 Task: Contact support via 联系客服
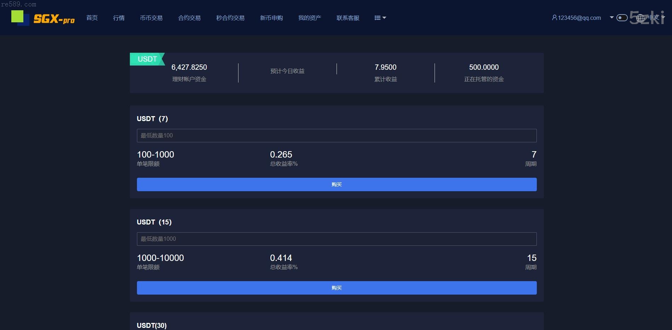point(348,18)
